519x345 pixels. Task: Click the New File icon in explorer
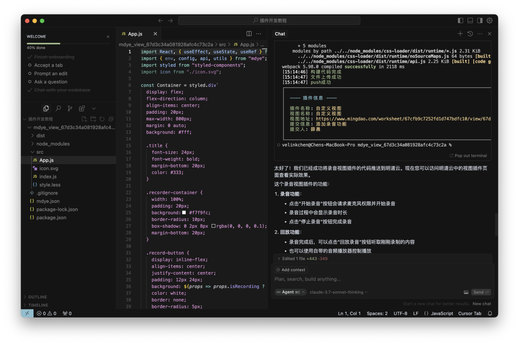tap(84, 119)
